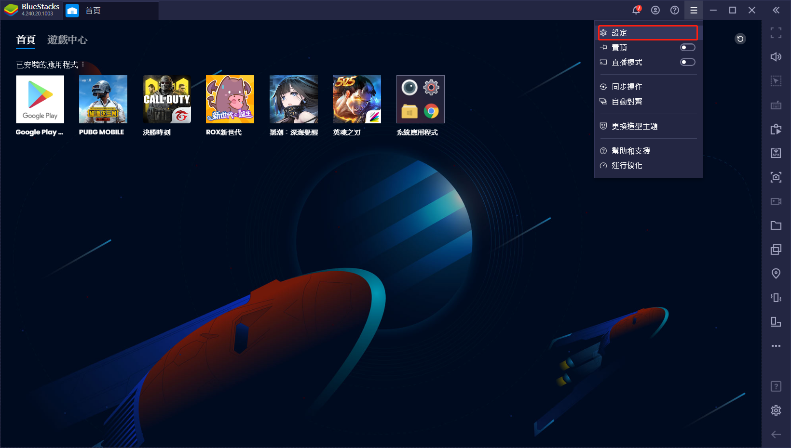
Task: Open the more options ellipsis in sidebar
Action: pos(776,346)
